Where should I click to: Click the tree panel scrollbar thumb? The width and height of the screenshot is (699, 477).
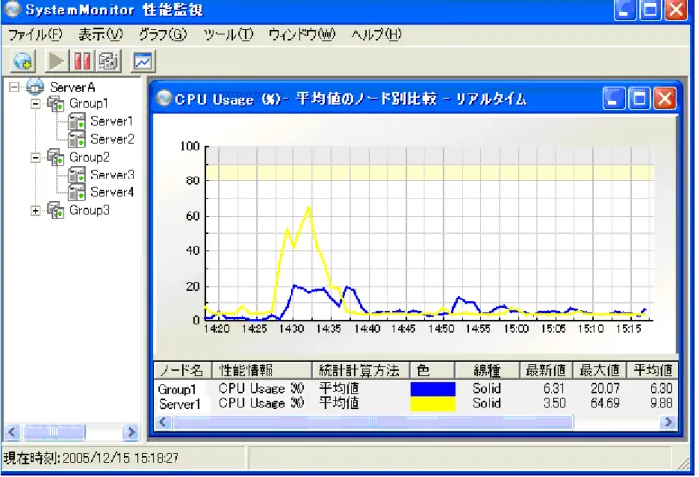(54, 432)
